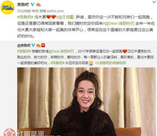Screen dimensions: 157x136
Task: Open @Dear-迪丽热巴 mention in the reposted text
Action: pyautogui.click(x=61, y=51)
